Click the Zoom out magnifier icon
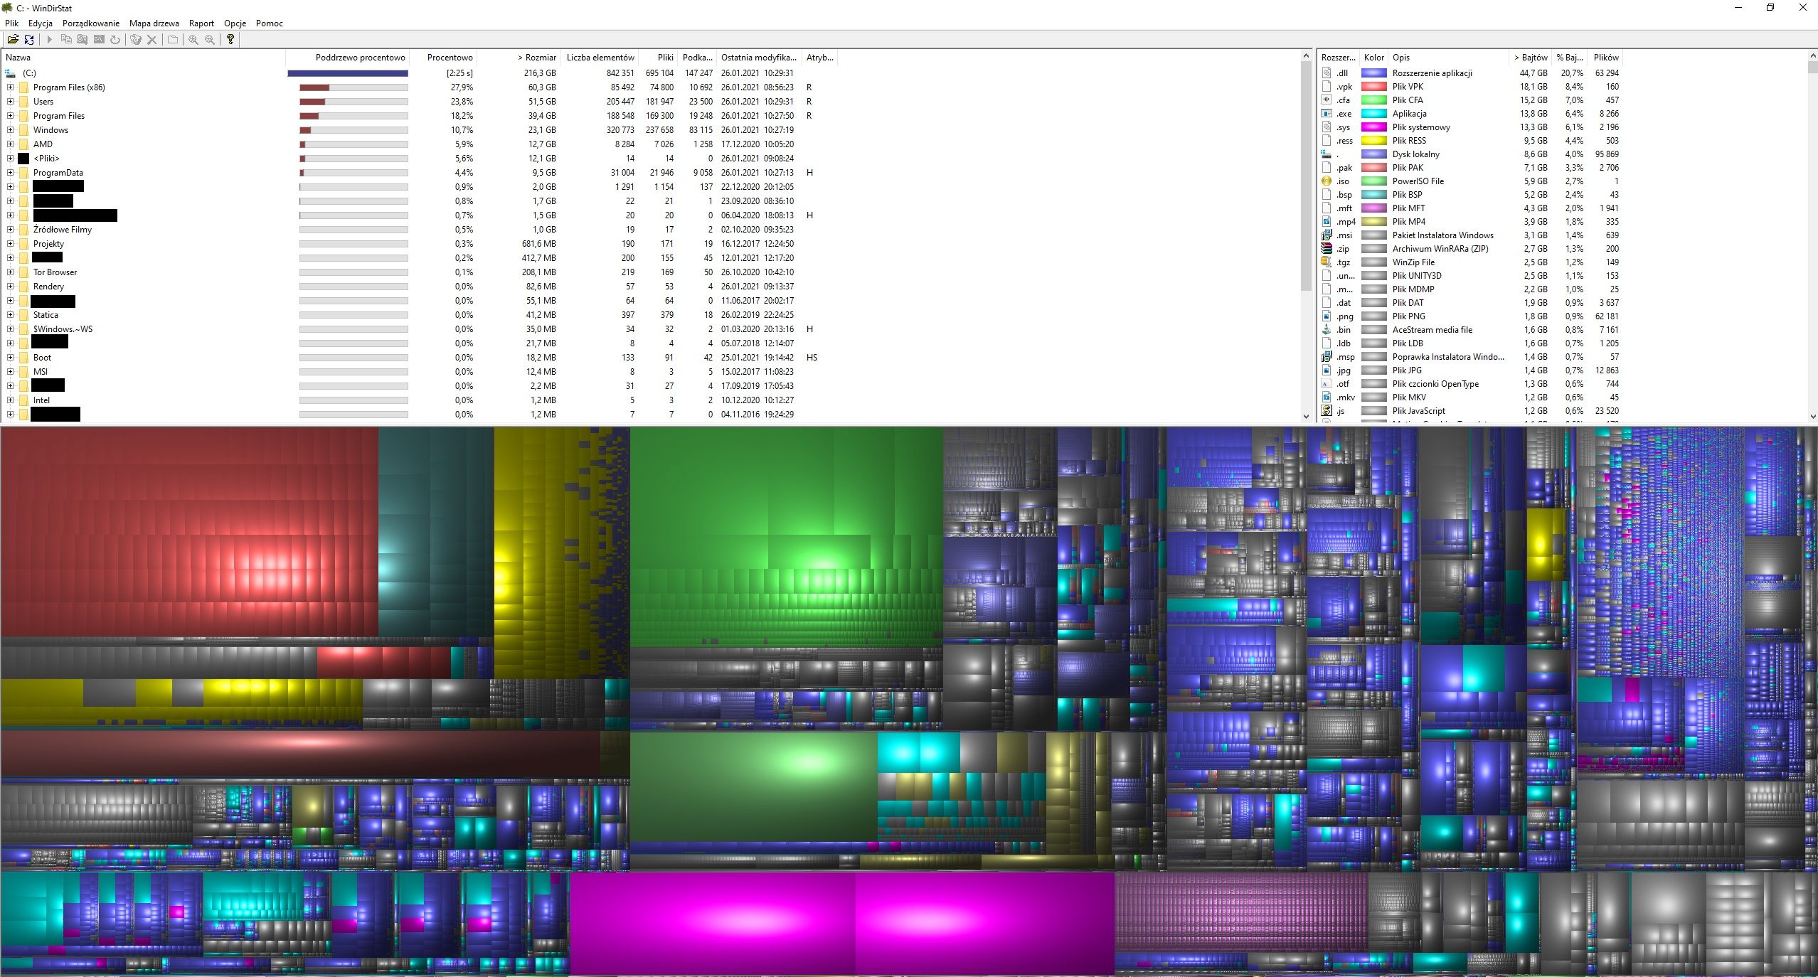Screen dimensions: 1818x977 (210, 40)
